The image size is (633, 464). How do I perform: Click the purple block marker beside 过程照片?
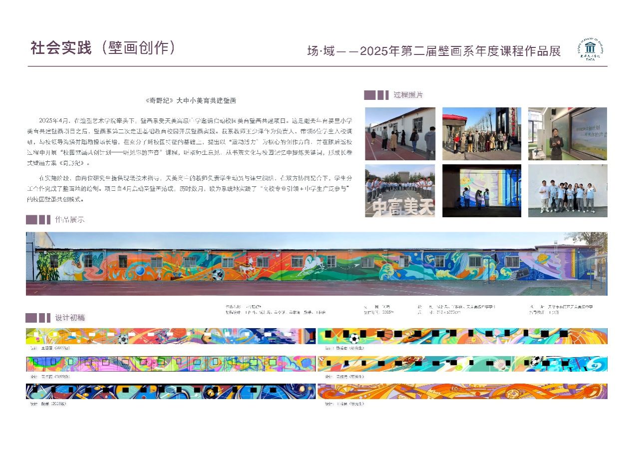[x=376, y=95]
